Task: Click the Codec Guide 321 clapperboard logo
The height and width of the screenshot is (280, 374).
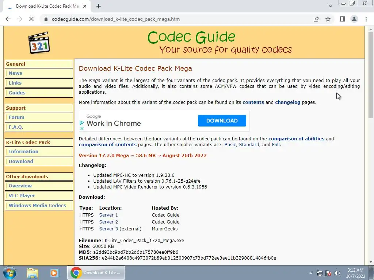Action: tap(39, 43)
